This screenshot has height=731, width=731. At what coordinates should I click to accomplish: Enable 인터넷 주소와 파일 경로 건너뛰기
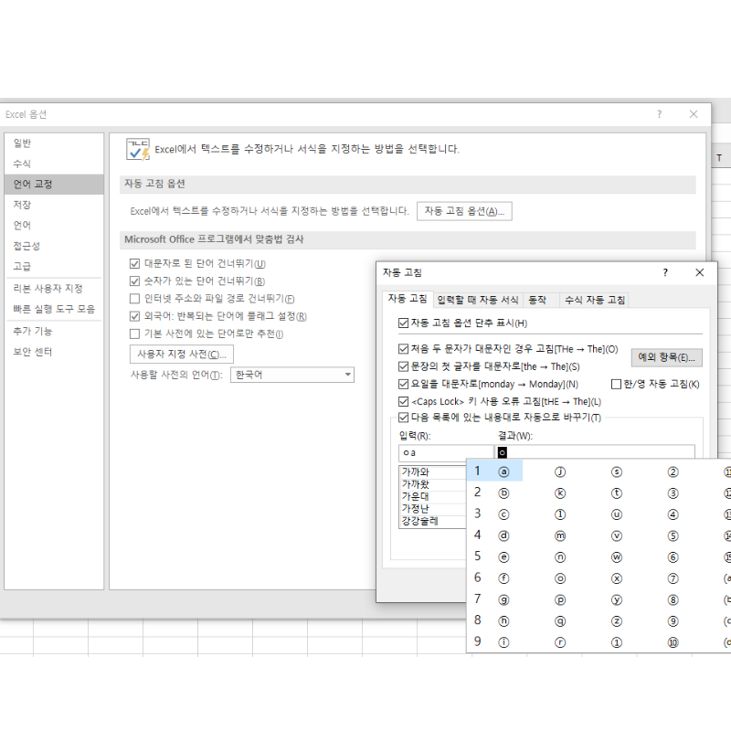134,299
